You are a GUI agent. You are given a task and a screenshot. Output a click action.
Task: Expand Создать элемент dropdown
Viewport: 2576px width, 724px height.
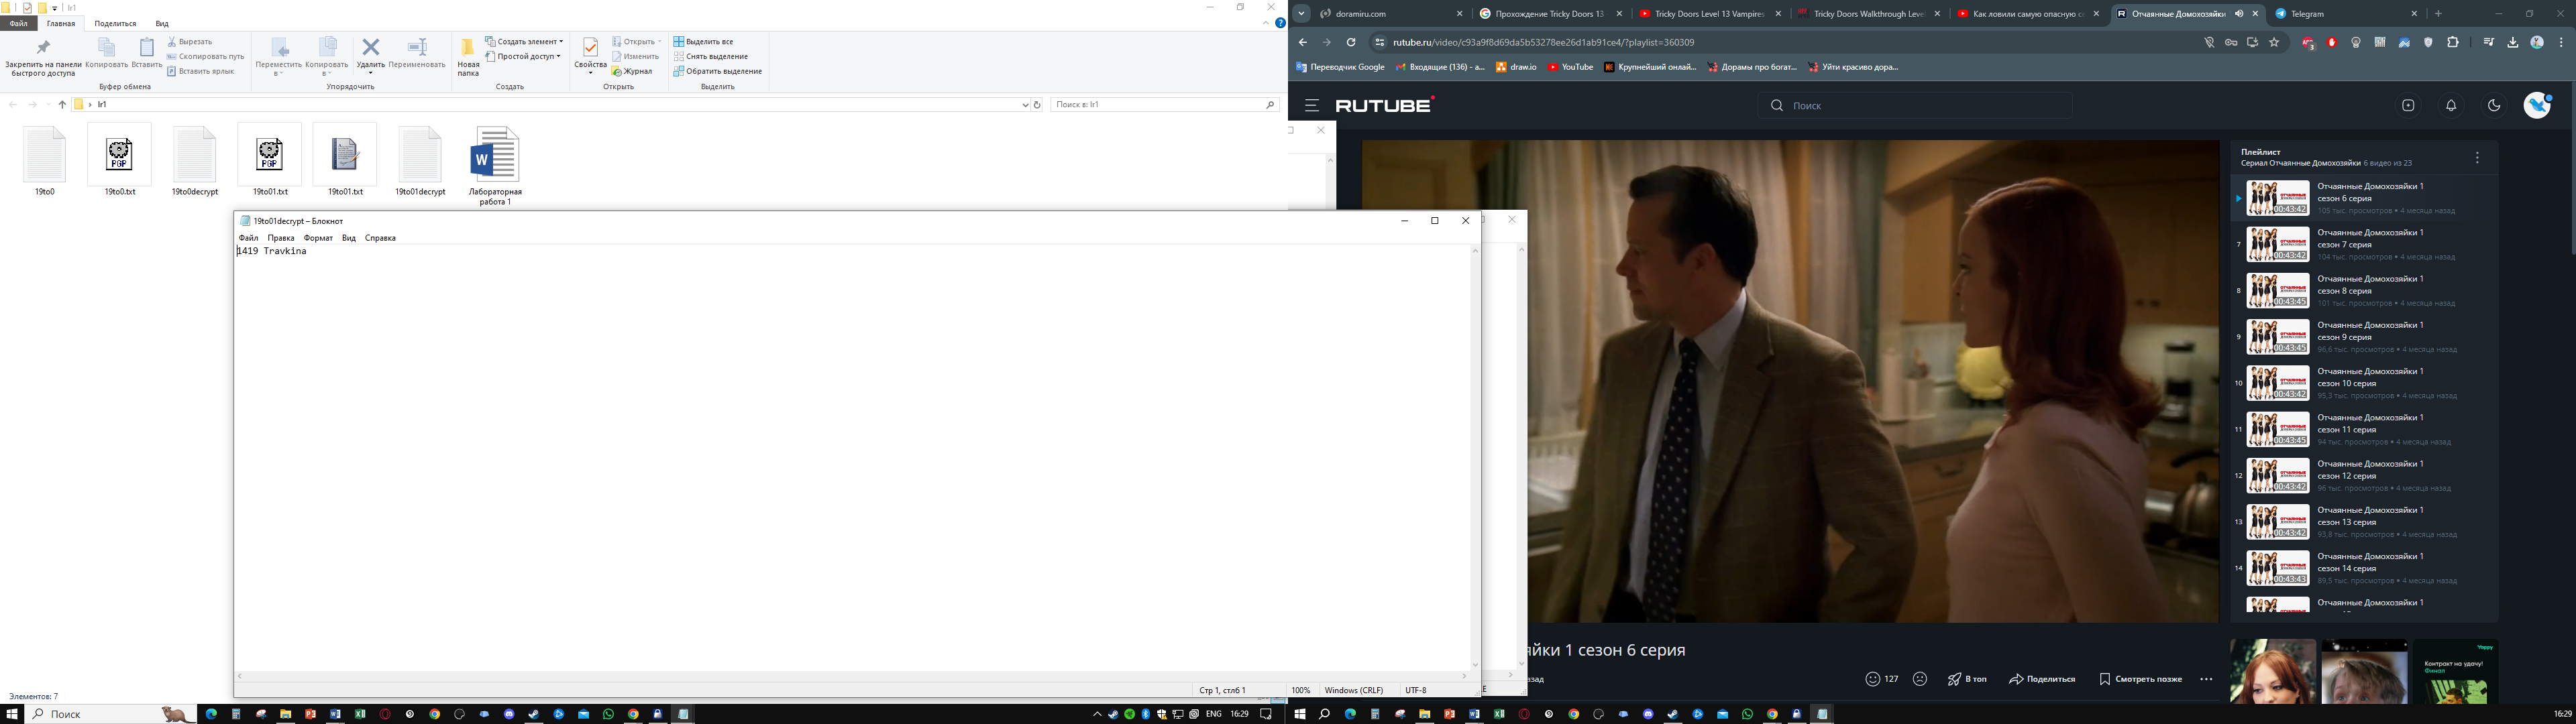(x=525, y=42)
